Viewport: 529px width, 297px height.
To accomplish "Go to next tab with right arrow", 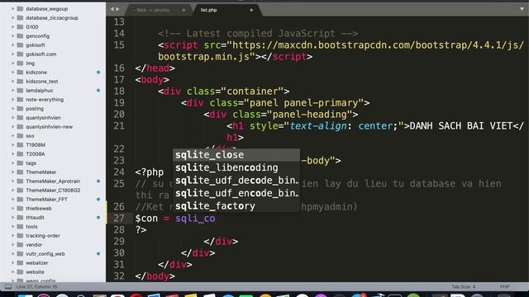I will coord(117,9).
